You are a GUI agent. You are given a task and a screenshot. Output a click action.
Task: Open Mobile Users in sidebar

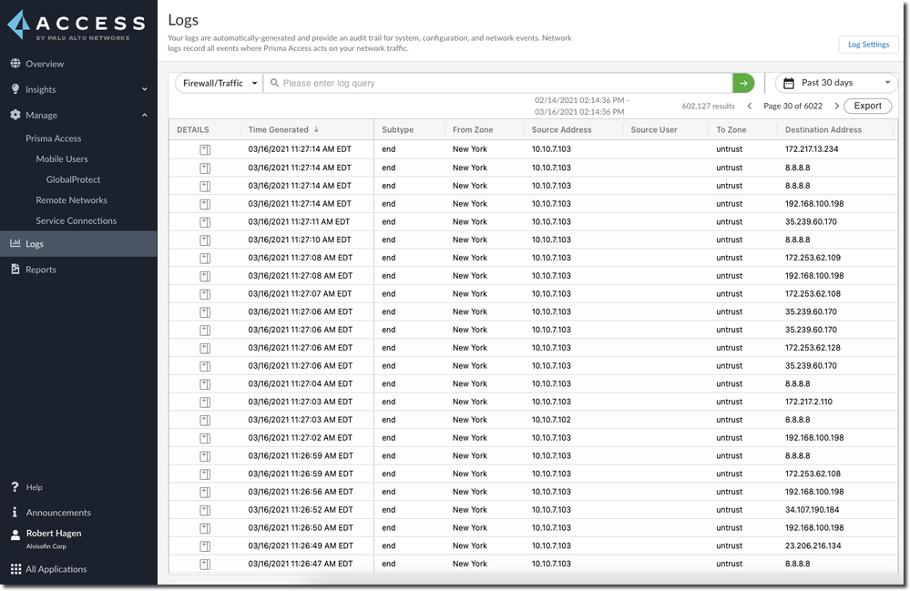pyautogui.click(x=62, y=159)
